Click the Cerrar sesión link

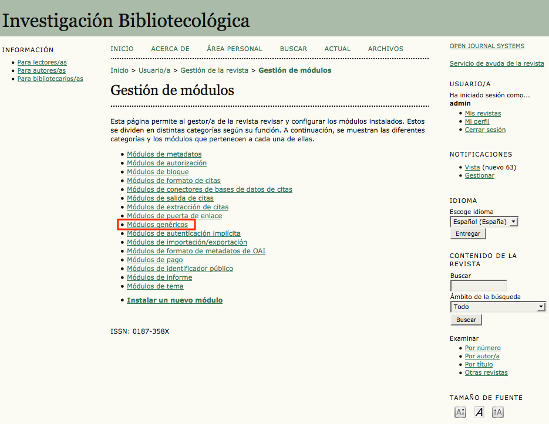(x=485, y=130)
